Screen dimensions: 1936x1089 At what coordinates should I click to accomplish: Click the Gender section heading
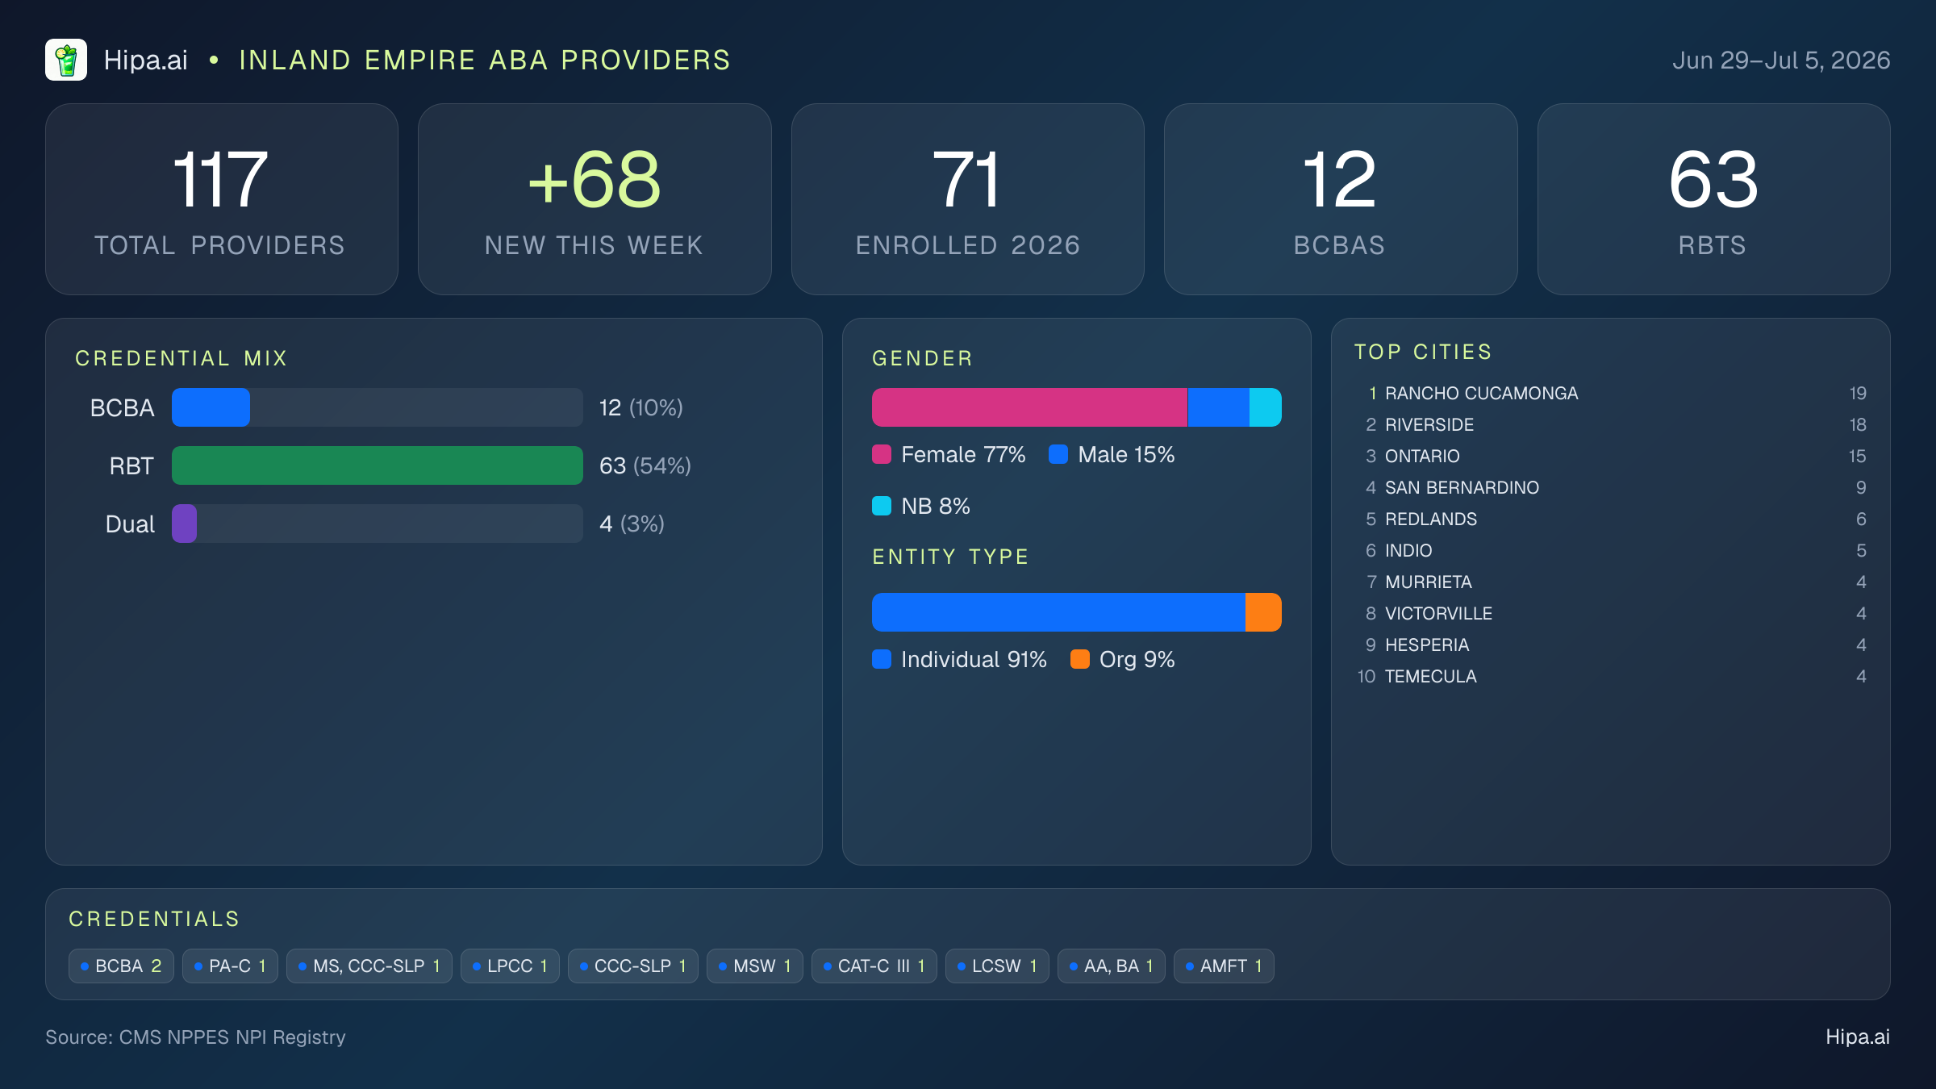point(923,358)
